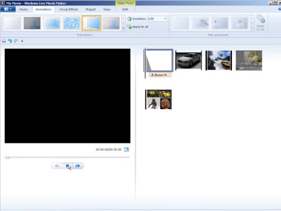281x211 pixels.
Task: Select the highlighted flip transition thumbnail
Action: pos(91,23)
